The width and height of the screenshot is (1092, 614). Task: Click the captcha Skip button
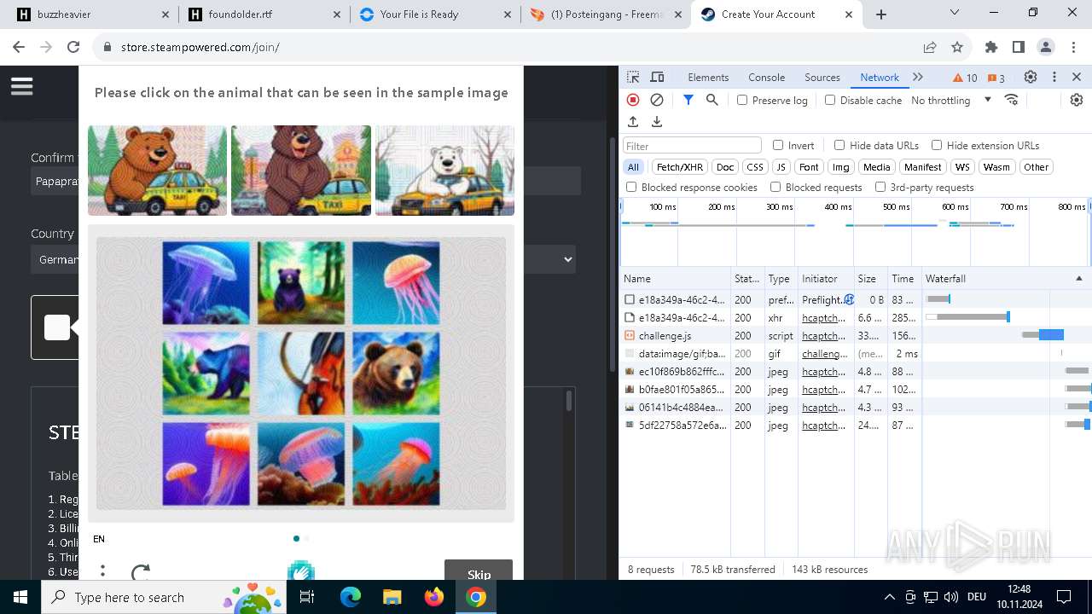(x=479, y=573)
